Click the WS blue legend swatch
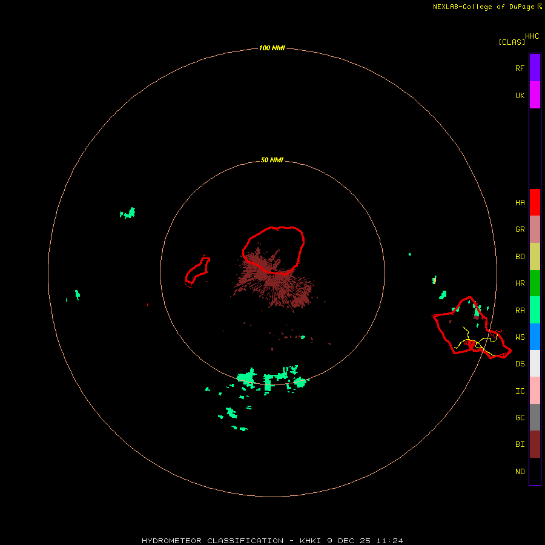 (x=535, y=337)
